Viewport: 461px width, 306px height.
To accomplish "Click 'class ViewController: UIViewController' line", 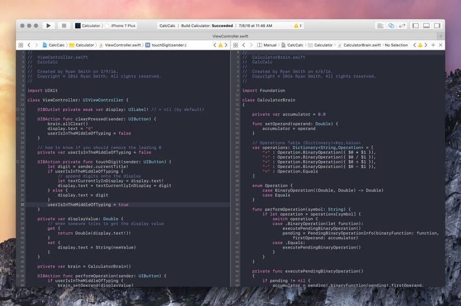I will pos(78,100).
